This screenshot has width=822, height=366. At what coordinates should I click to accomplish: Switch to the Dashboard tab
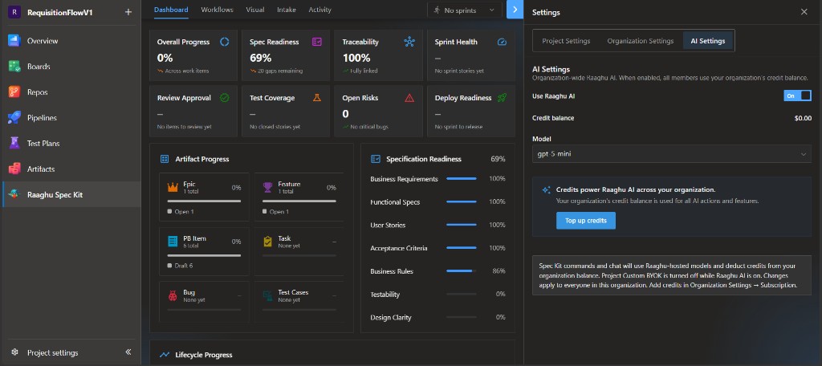point(171,10)
